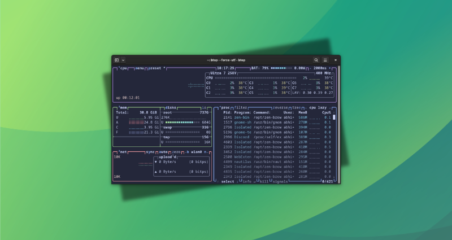Viewport: 452px width, 240px height.
Task: Cycle the btop preset option
Action: (x=156, y=68)
